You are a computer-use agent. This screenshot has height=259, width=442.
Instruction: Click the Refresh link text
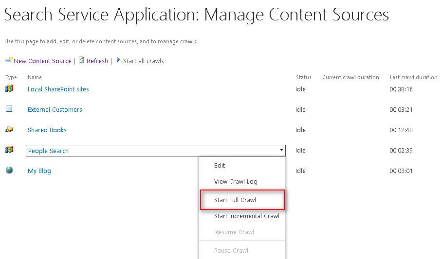(x=97, y=61)
